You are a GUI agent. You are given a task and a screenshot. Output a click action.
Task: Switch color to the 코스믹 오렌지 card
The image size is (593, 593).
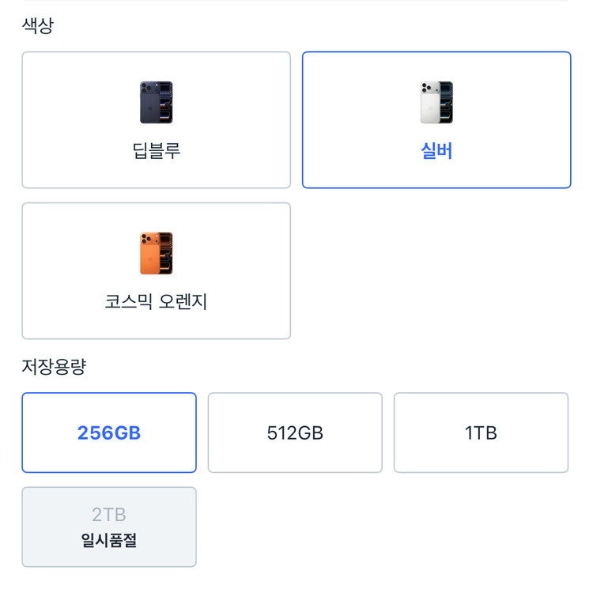pyautogui.click(x=157, y=271)
